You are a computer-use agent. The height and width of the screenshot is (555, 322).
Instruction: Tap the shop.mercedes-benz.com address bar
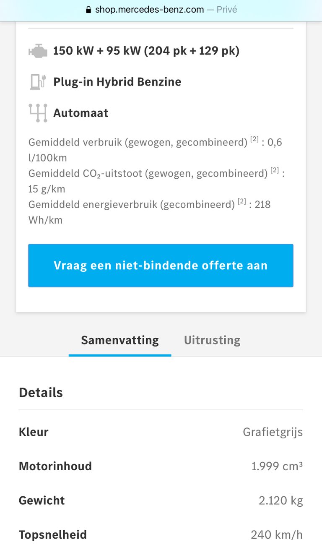click(161, 10)
